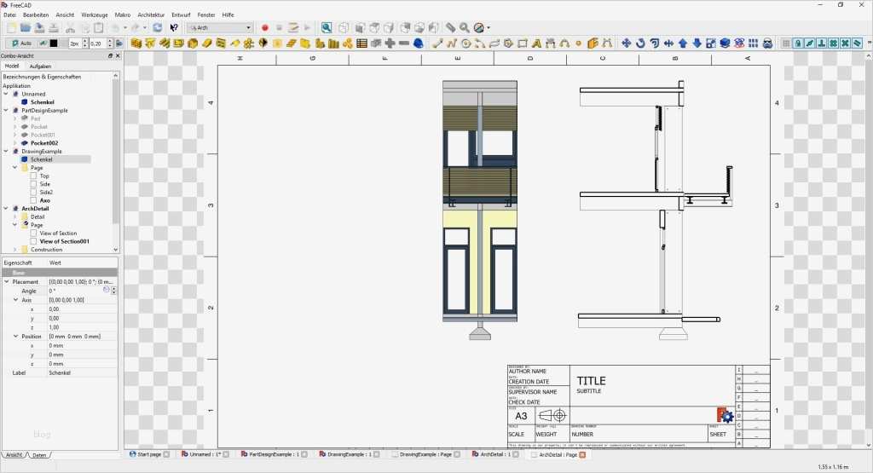Toggle the snap lock button
873x473 pixels.
click(798, 43)
